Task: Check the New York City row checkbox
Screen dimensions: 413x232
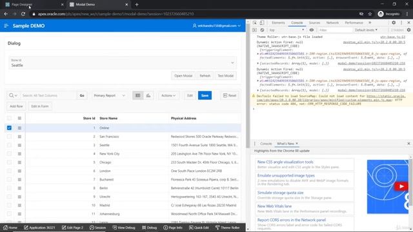Action: point(9,153)
